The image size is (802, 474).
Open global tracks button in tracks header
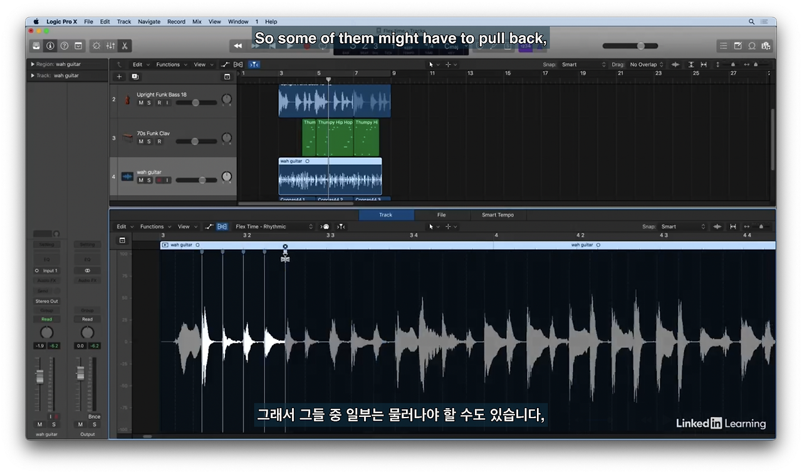coord(227,76)
